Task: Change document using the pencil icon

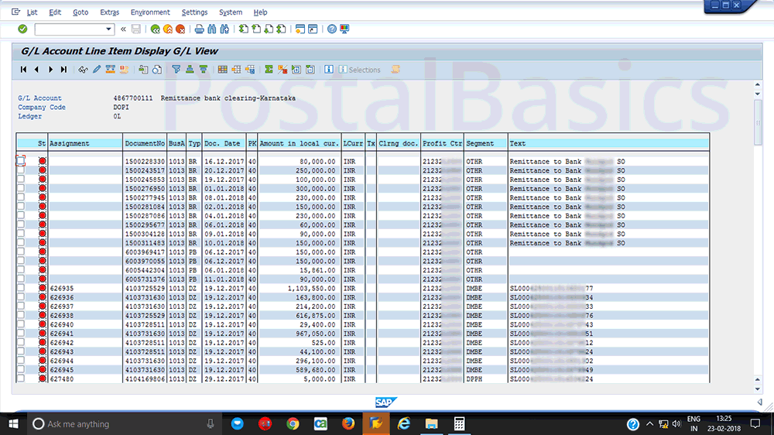Action: [x=97, y=70]
